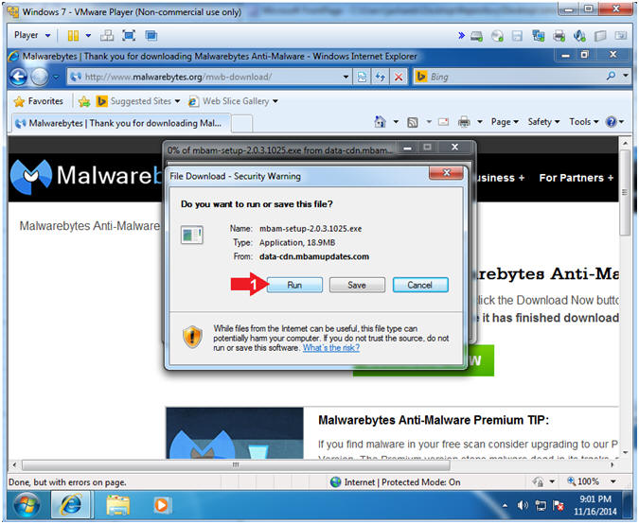Select the Malwarebytes browser tab
The width and height of the screenshot is (639, 524).
pos(121,123)
